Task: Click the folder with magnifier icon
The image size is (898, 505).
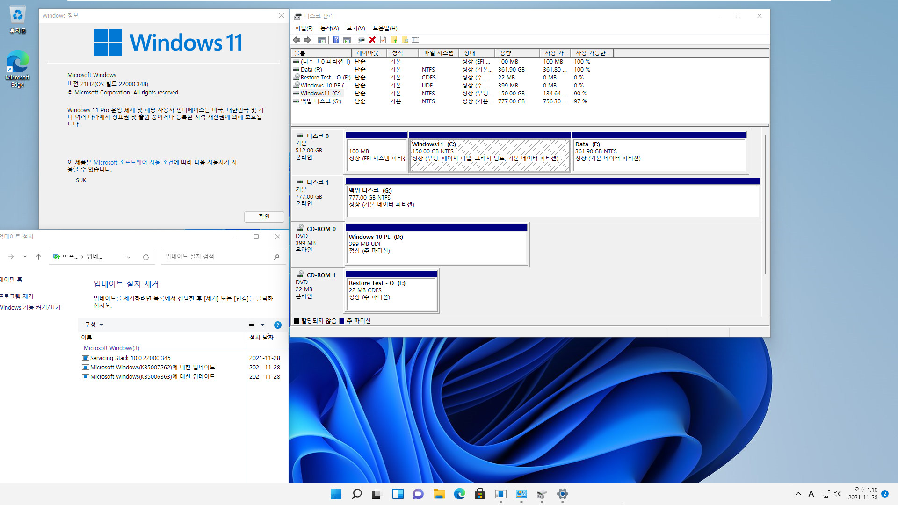Action: (405, 40)
